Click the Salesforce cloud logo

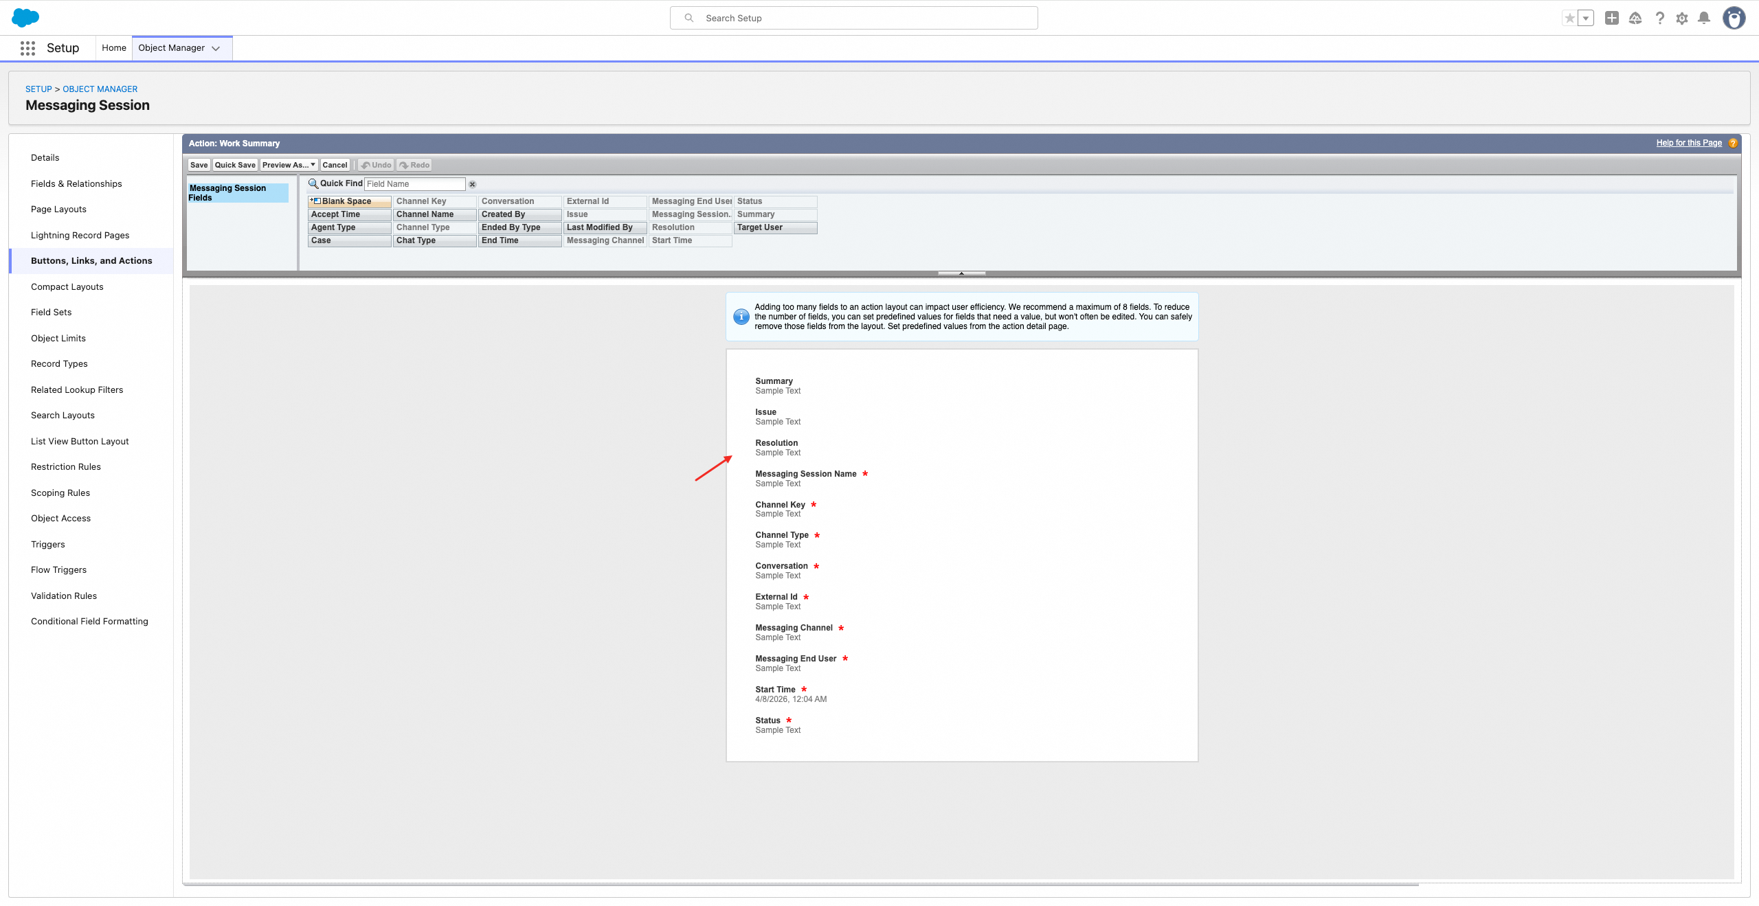pos(25,18)
